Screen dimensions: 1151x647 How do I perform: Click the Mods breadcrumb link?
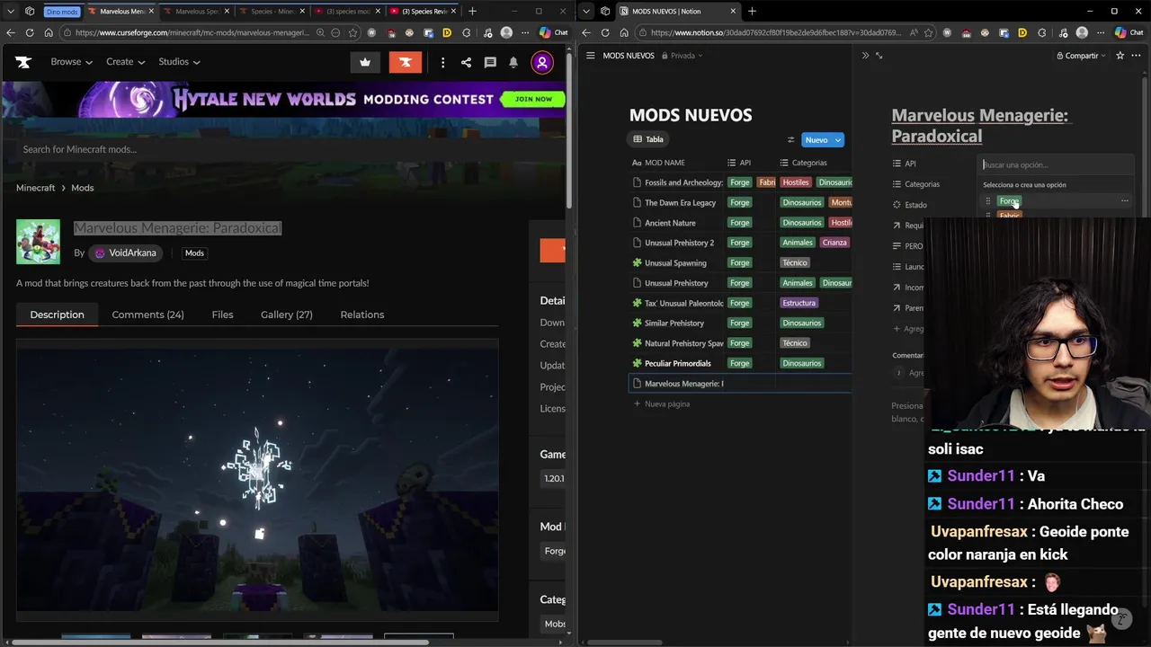(82, 188)
